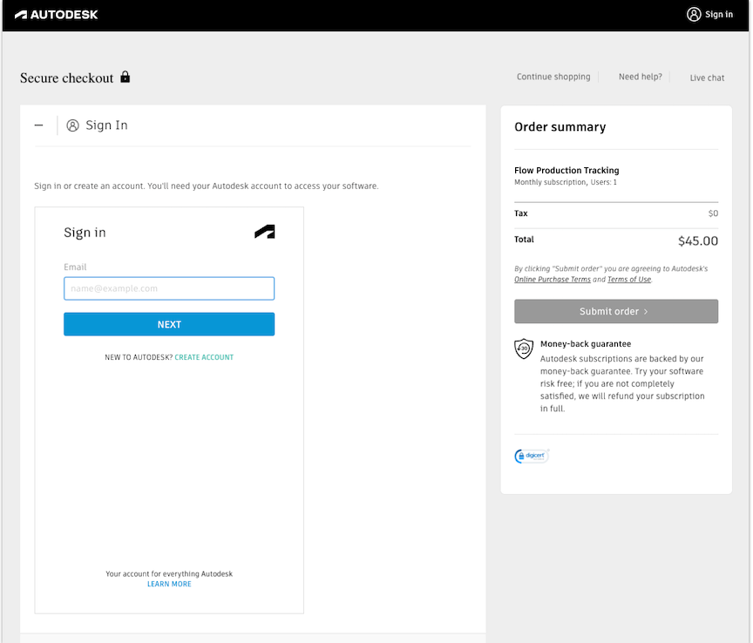
Task: Open the Online Purchase Terms
Action: click(x=553, y=279)
